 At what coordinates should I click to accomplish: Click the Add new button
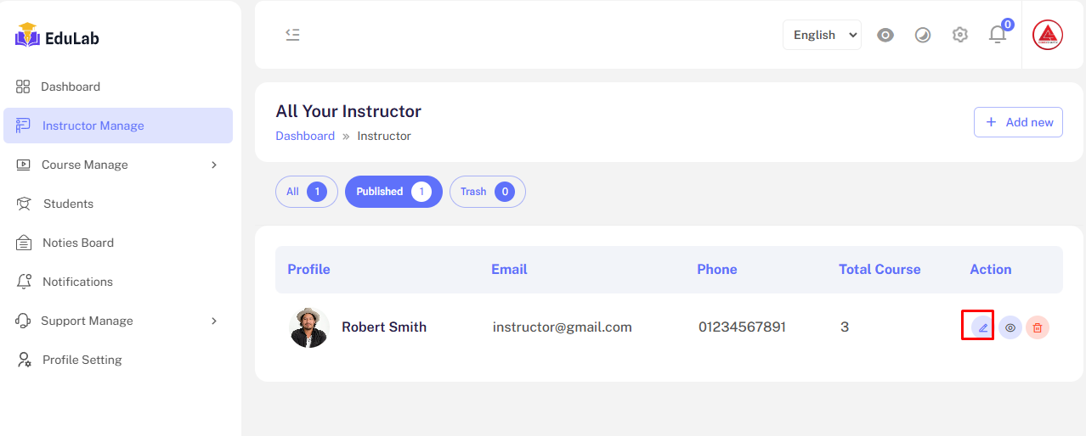[x=1018, y=122]
